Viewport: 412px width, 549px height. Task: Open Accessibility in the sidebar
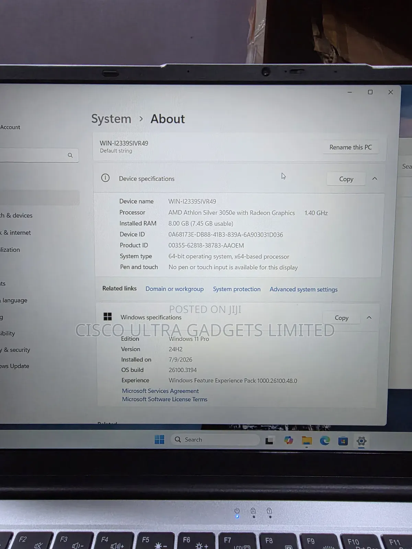pyautogui.click(x=8, y=333)
